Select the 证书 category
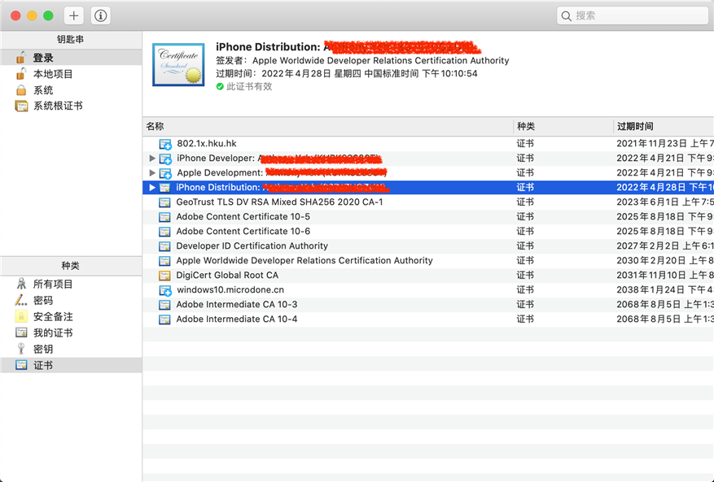 pyautogui.click(x=71, y=365)
